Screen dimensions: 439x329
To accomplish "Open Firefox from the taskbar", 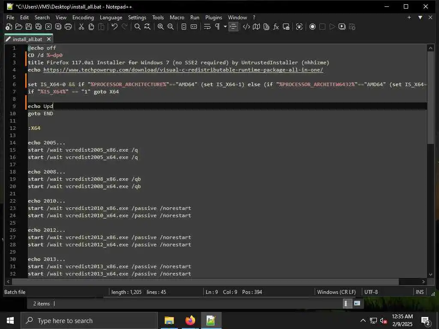I will tap(190, 320).
